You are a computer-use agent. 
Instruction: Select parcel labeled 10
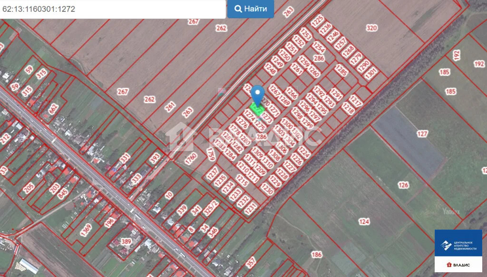[x=169, y=195]
